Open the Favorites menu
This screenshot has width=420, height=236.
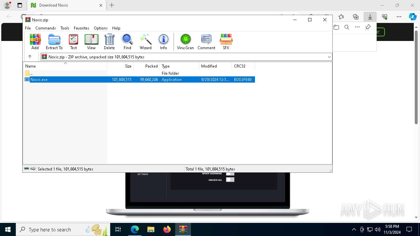81,28
